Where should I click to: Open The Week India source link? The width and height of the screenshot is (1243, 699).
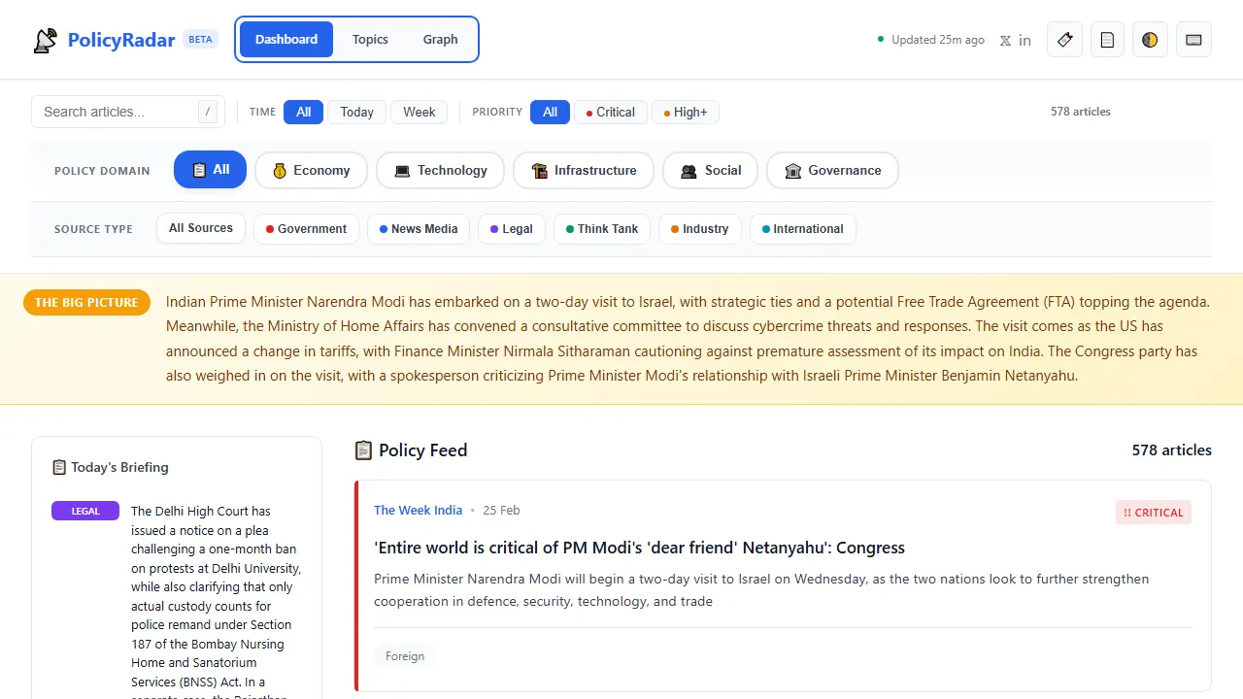(418, 510)
